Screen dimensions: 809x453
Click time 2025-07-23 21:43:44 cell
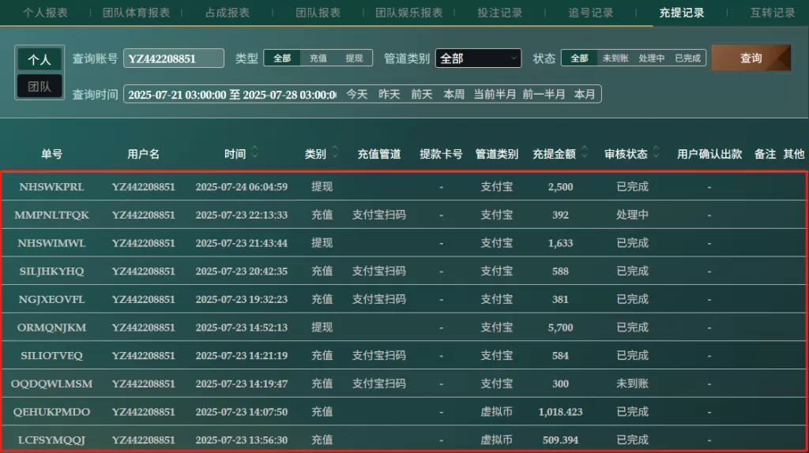tap(242, 243)
